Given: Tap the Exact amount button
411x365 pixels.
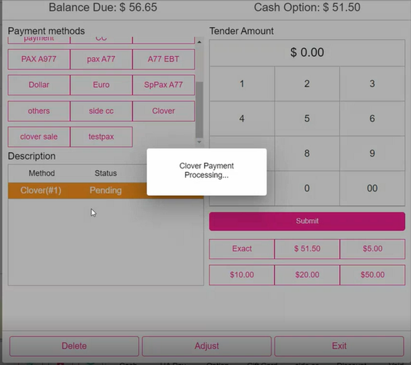Looking at the screenshot, I should [x=242, y=249].
